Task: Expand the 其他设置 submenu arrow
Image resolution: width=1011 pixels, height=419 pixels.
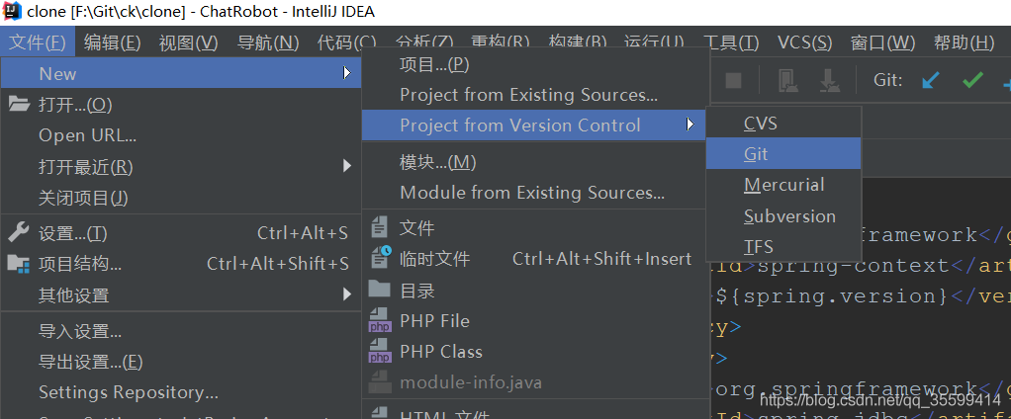Action: point(347,294)
